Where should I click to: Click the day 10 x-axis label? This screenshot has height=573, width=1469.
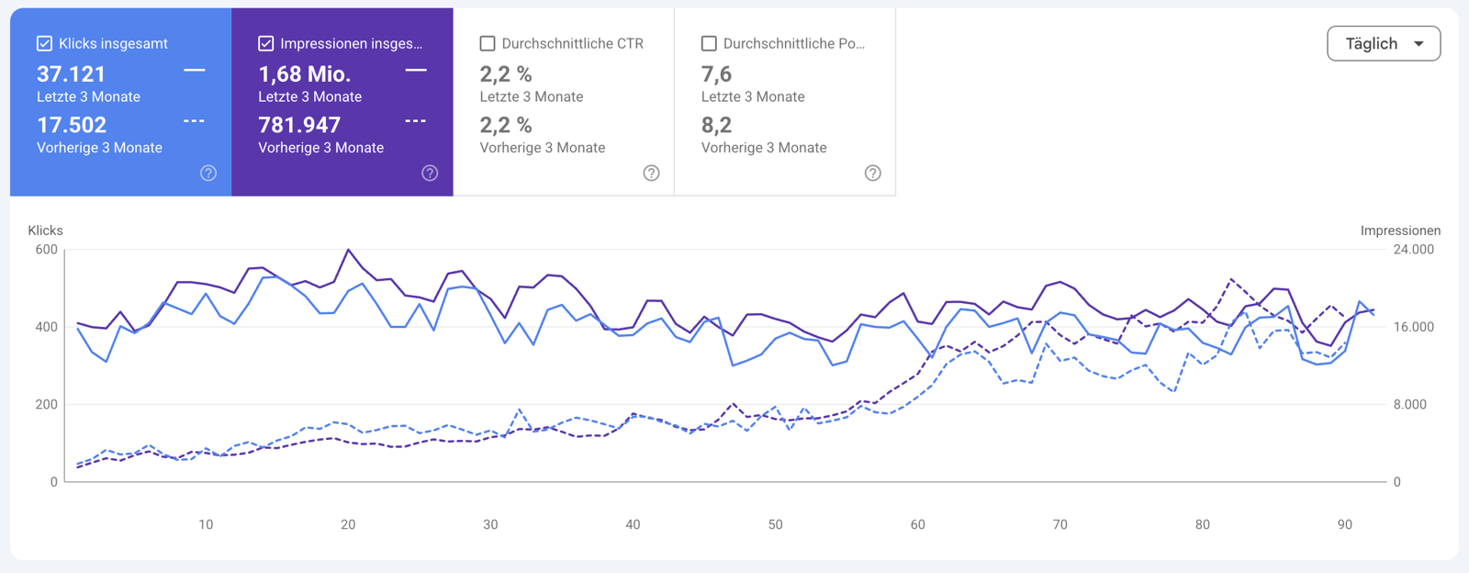point(206,524)
